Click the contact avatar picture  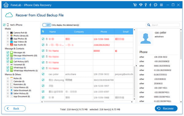point(145,38)
